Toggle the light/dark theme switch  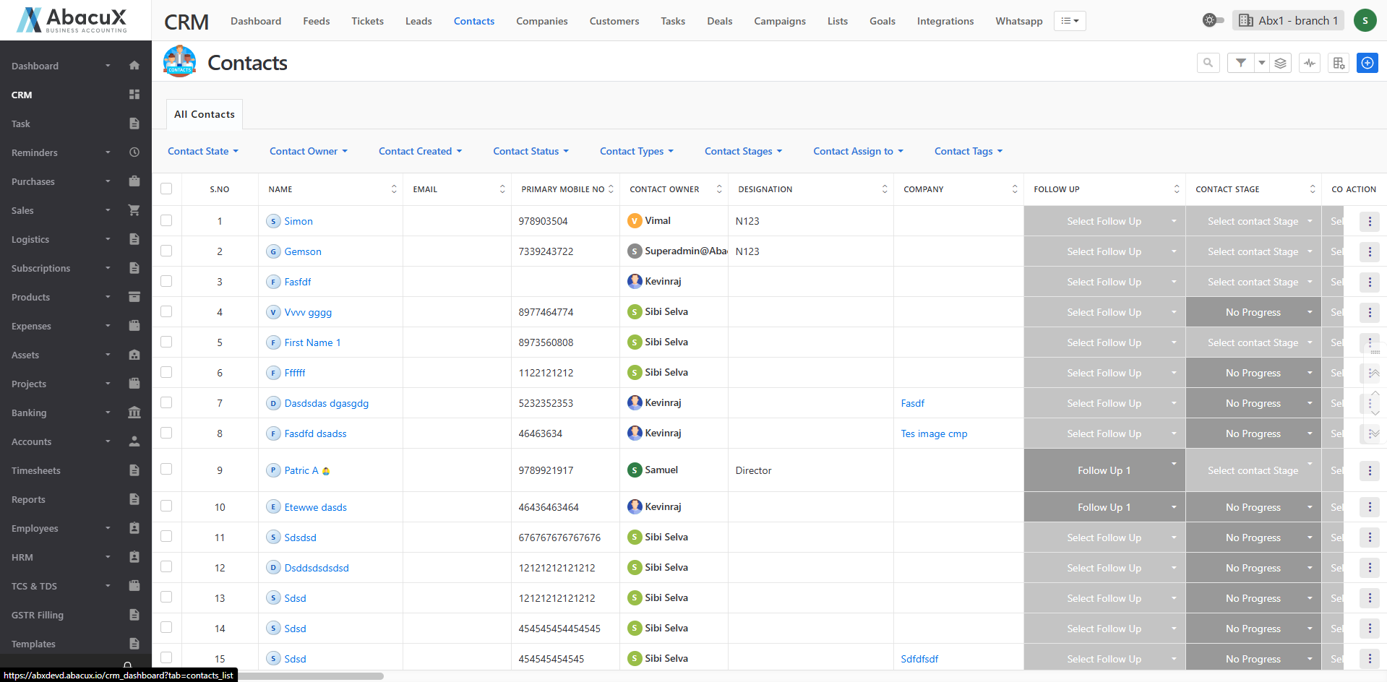click(x=1212, y=20)
